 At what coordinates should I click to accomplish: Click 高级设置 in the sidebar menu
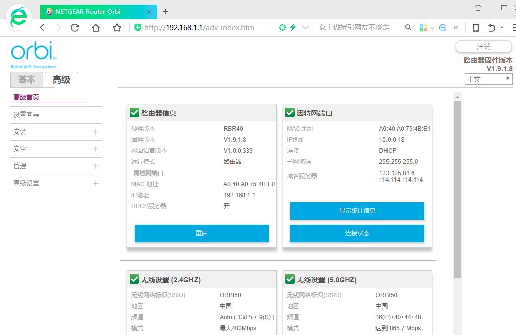click(26, 183)
